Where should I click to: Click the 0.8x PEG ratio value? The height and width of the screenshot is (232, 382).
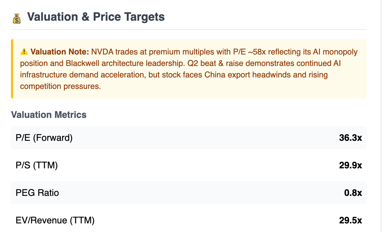point(353,193)
